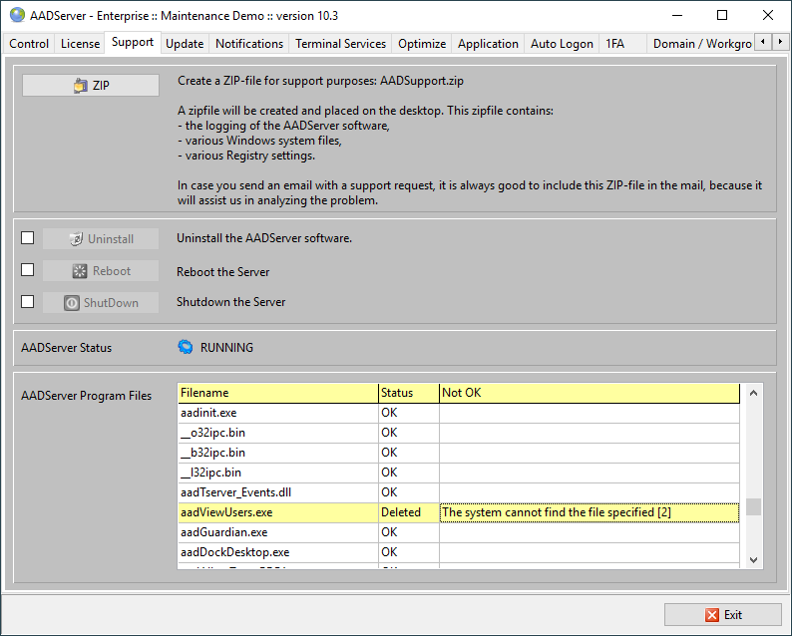Tick the Reboot checkbox
Viewport: 792px width, 636px height.
click(28, 270)
